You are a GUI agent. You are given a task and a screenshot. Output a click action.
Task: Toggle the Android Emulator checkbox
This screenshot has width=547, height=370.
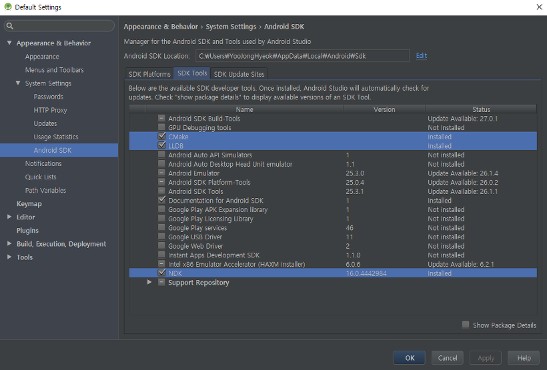(x=161, y=173)
